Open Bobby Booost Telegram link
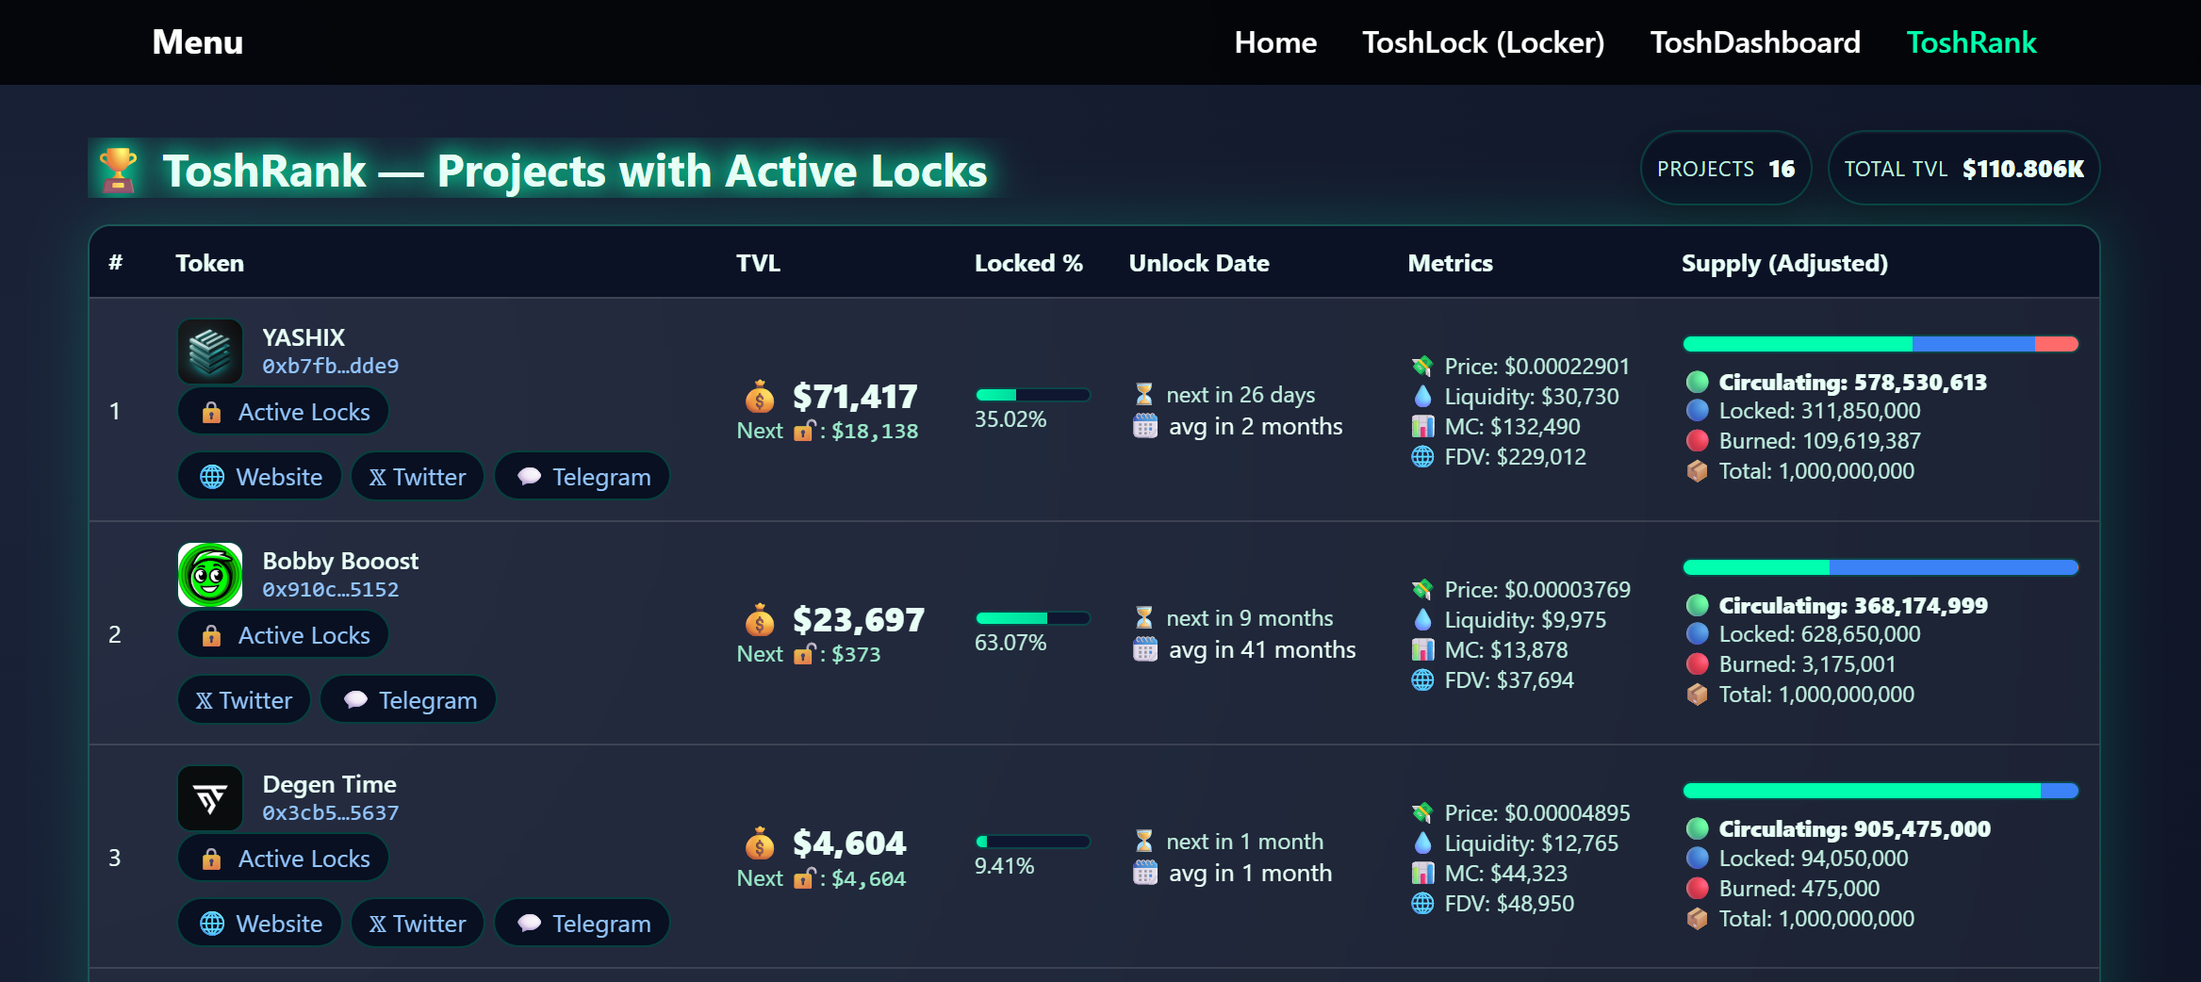Viewport: 2201px width, 982px height. 408,700
